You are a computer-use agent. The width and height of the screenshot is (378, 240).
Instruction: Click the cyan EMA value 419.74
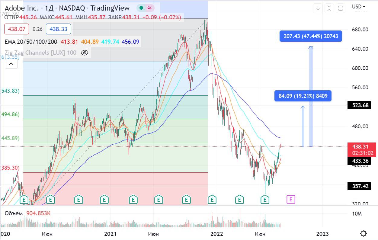[110, 42]
